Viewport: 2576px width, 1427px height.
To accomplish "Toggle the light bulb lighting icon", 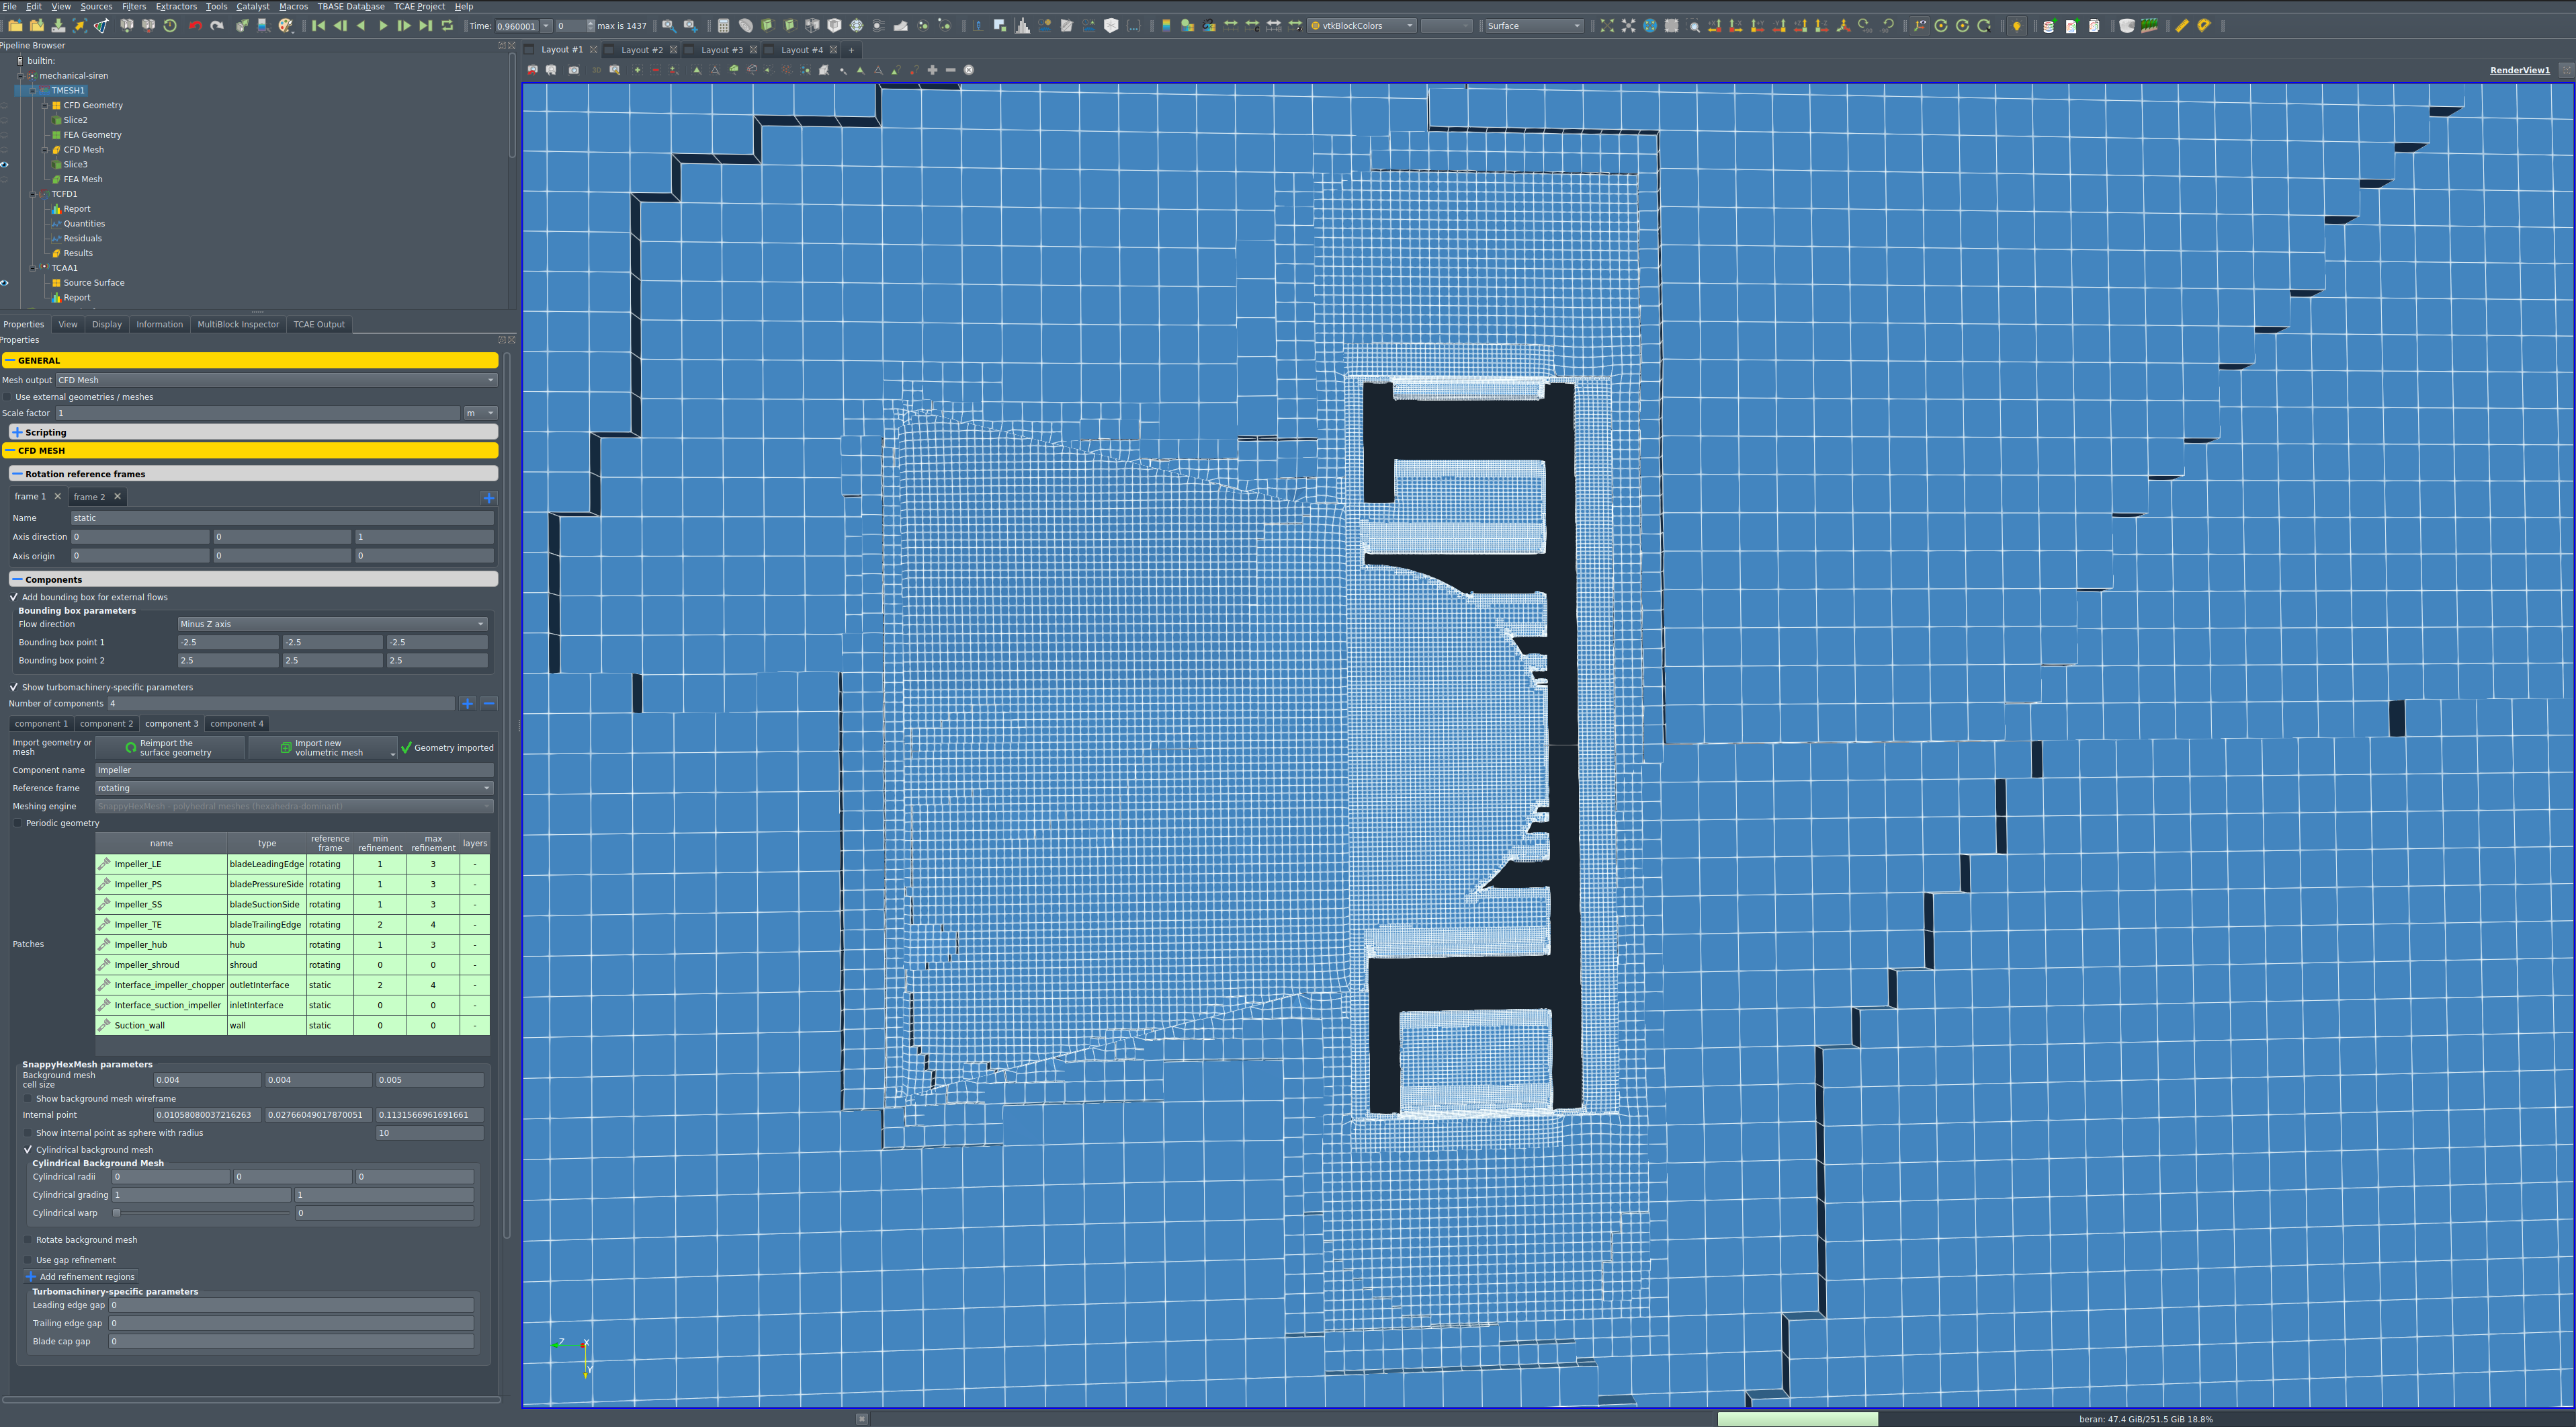I will (2017, 26).
